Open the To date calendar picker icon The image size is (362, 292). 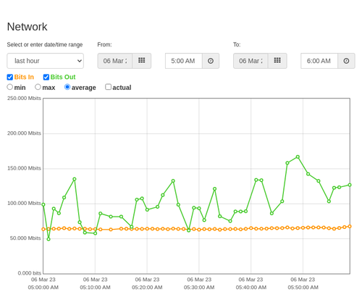(277, 61)
